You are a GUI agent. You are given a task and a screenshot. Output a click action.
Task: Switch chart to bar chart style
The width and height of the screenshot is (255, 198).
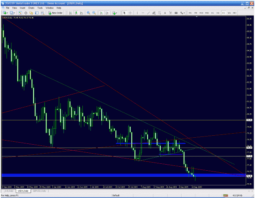pyautogui.click(x=71, y=13)
